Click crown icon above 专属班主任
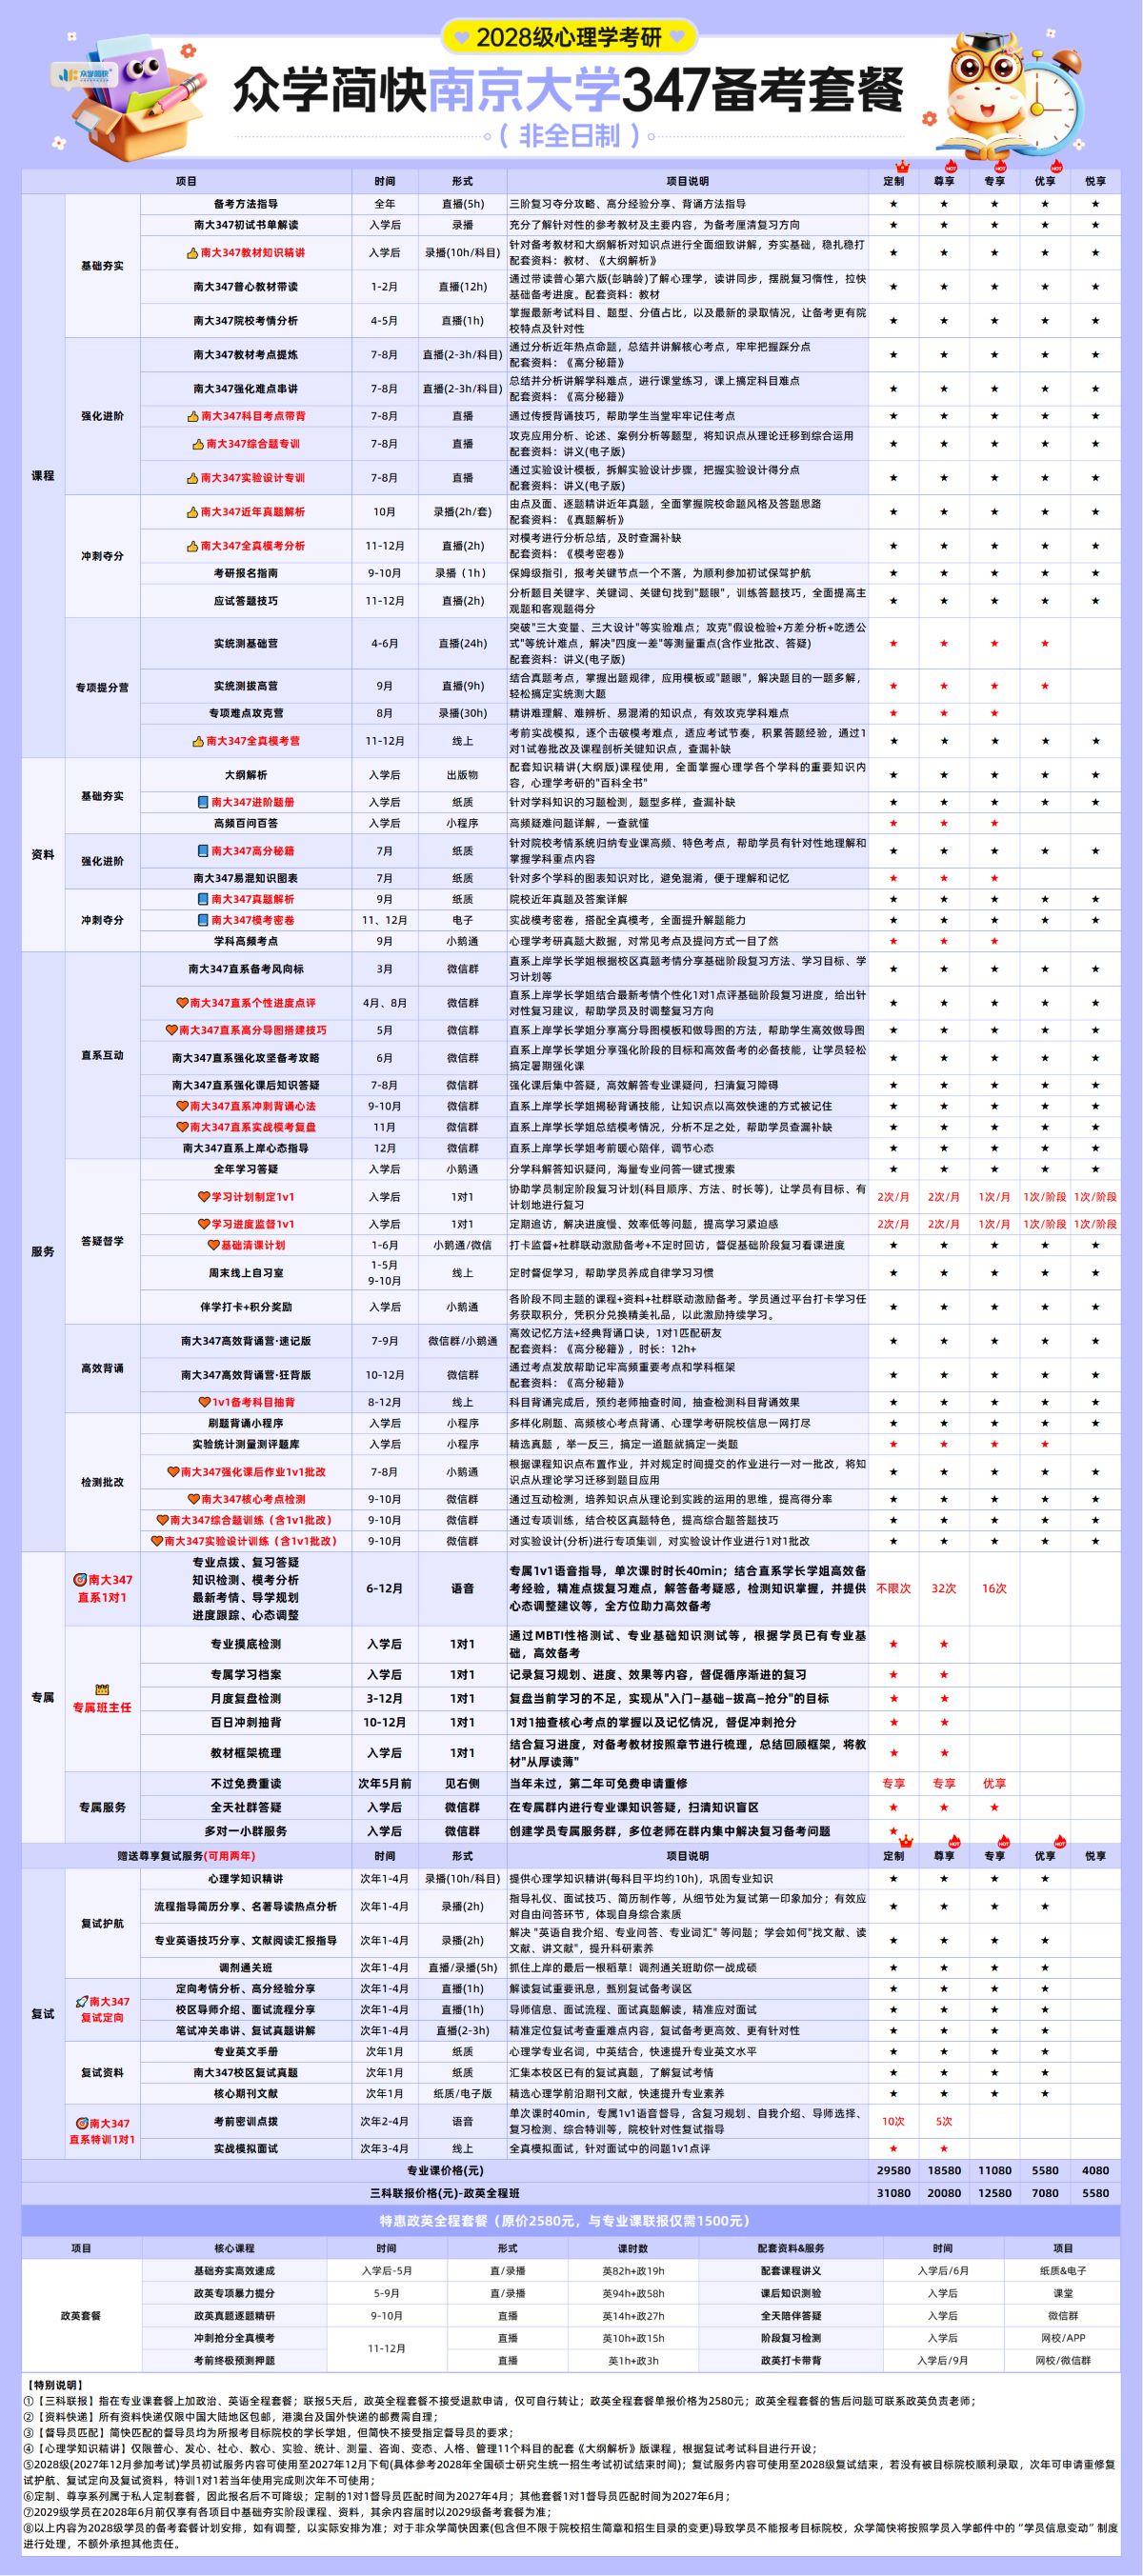 pyautogui.click(x=102, y=1691)
